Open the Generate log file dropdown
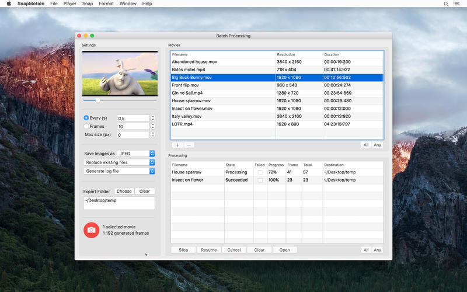 coord(119,171)
